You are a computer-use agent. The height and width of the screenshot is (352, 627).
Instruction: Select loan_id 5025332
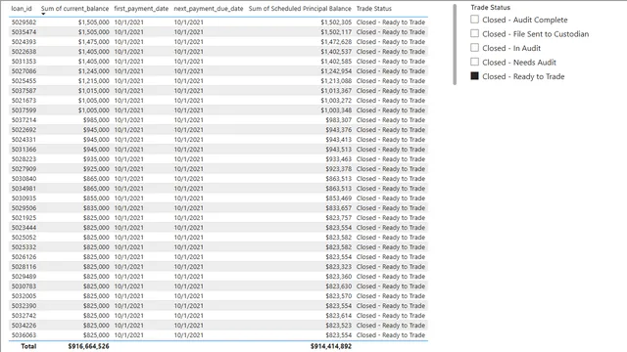24,247
